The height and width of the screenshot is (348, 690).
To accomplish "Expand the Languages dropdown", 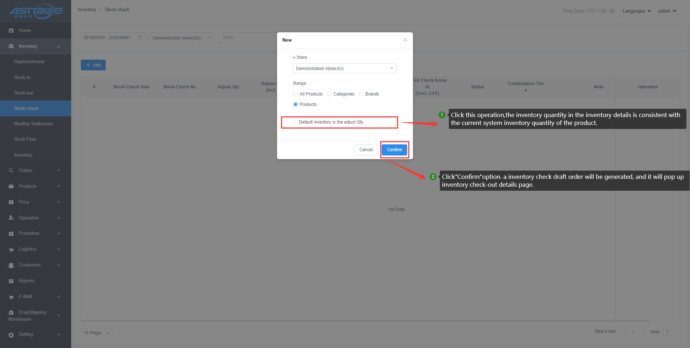I will [x=636, y=11].
